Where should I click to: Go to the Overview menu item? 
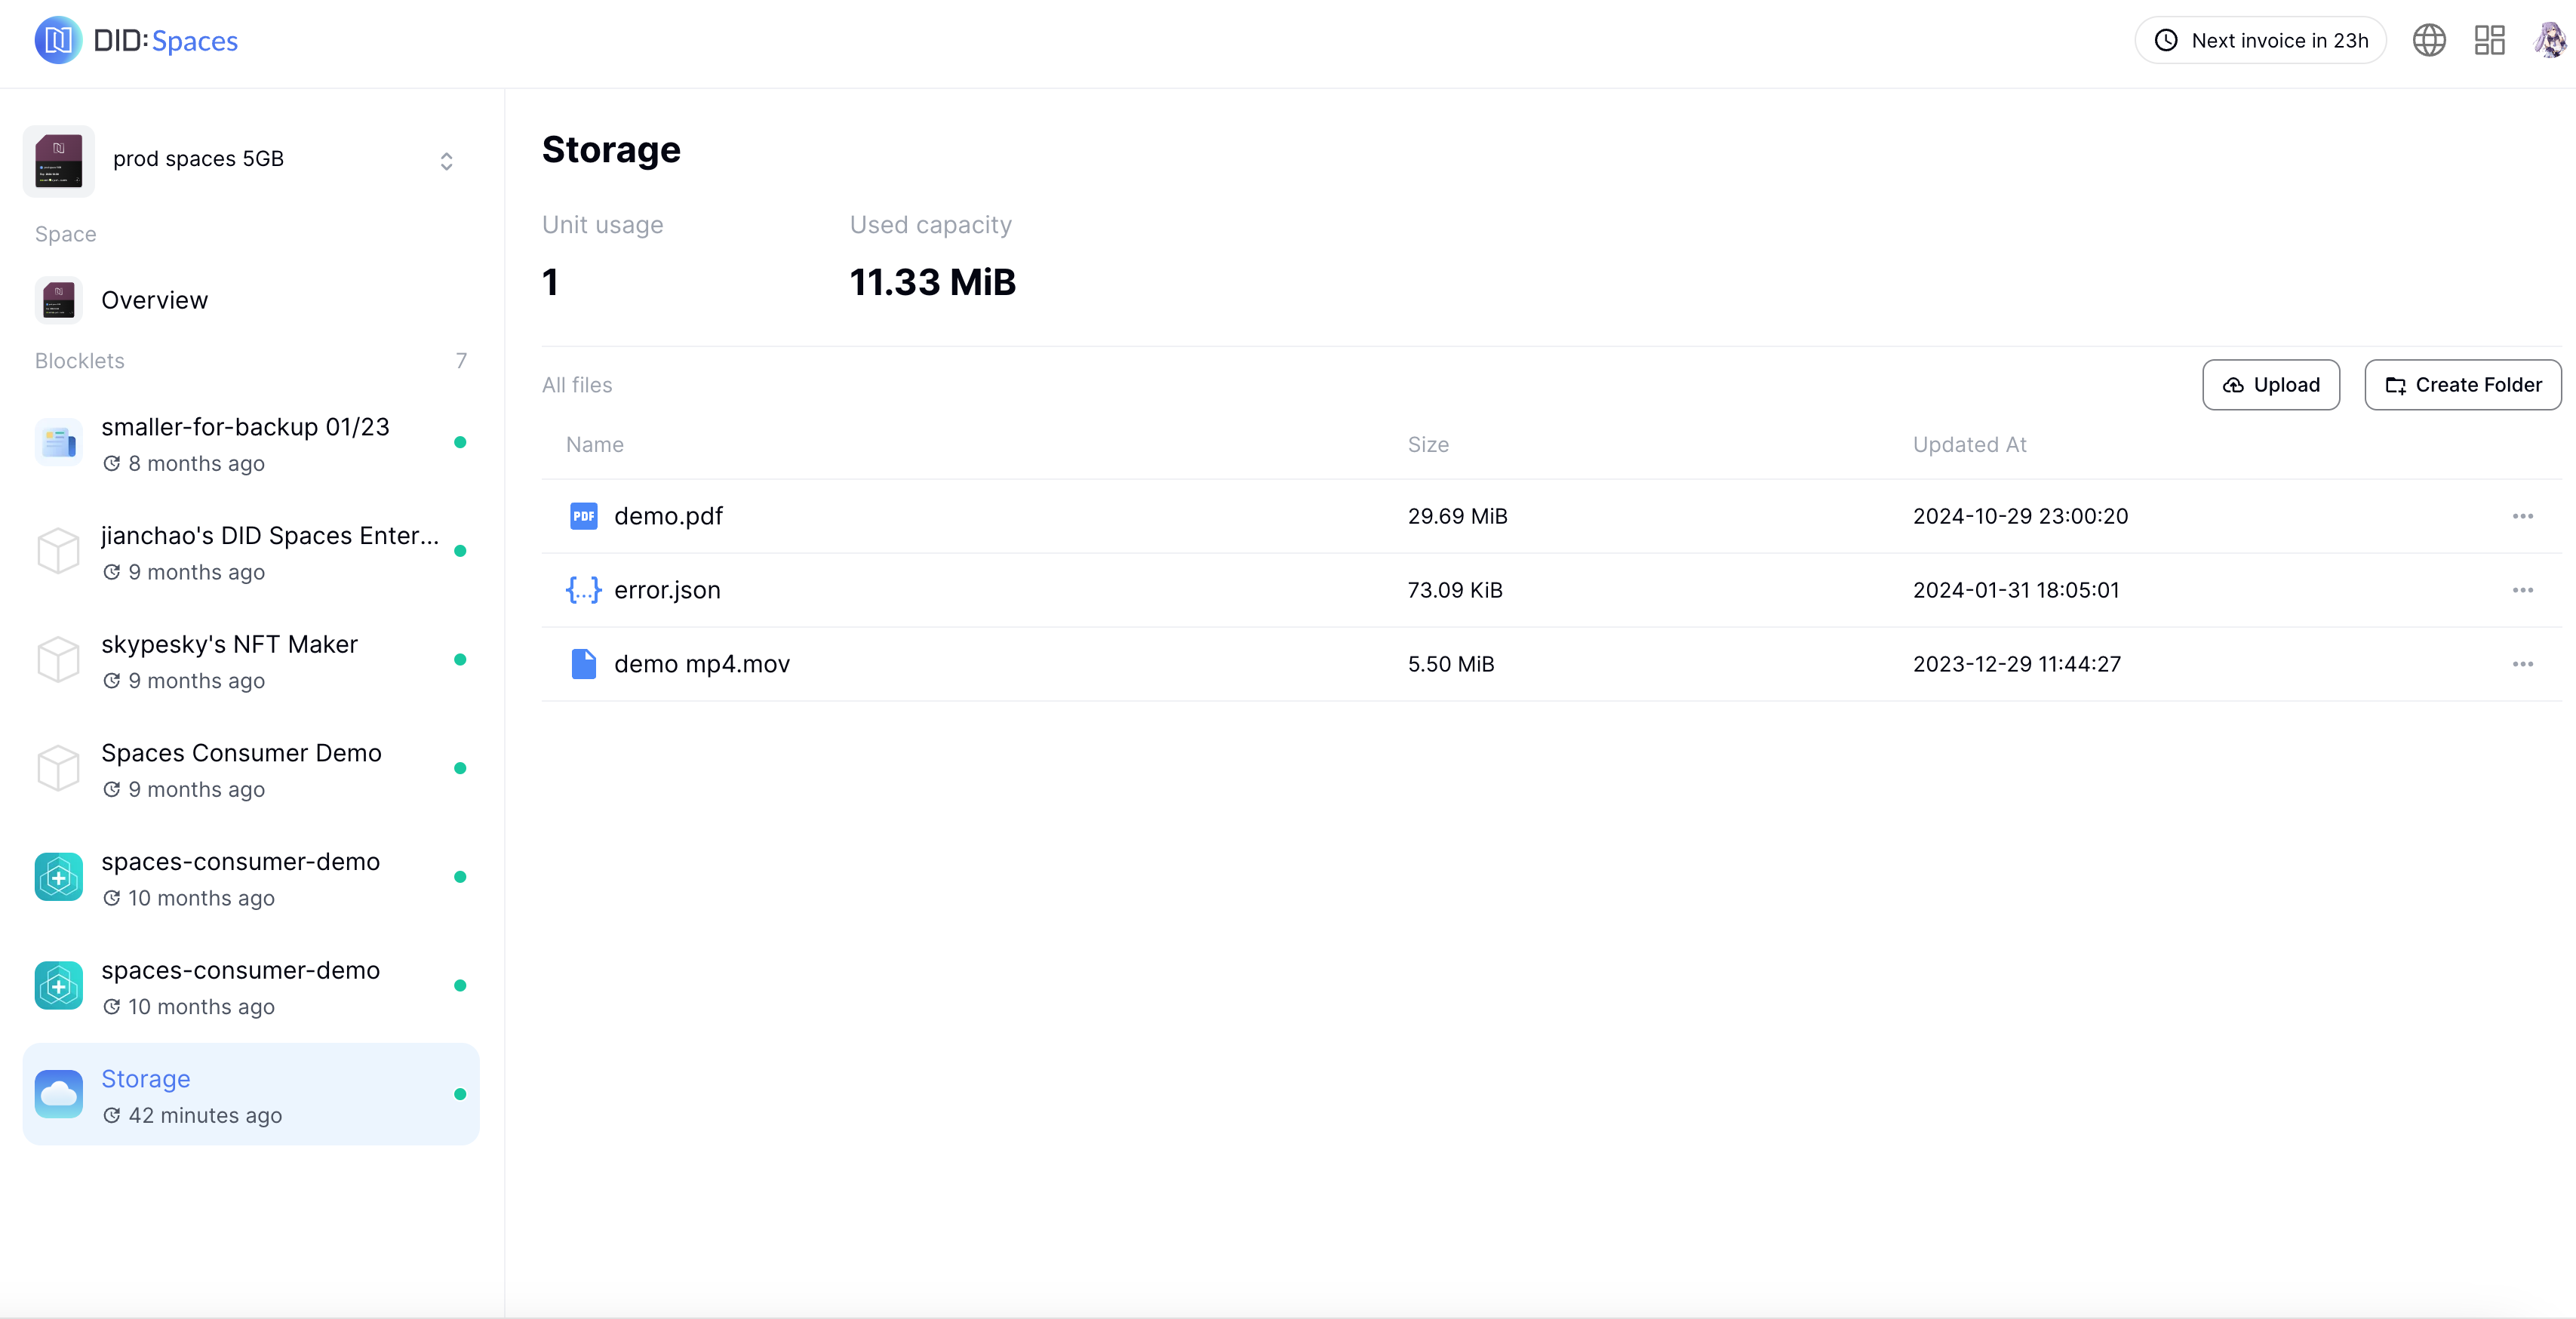[154, 300]
